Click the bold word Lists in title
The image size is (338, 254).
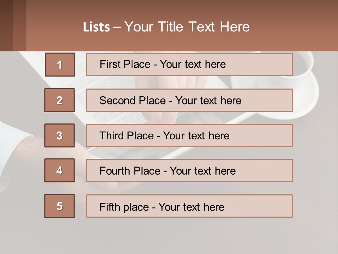[x=96, y=27]
